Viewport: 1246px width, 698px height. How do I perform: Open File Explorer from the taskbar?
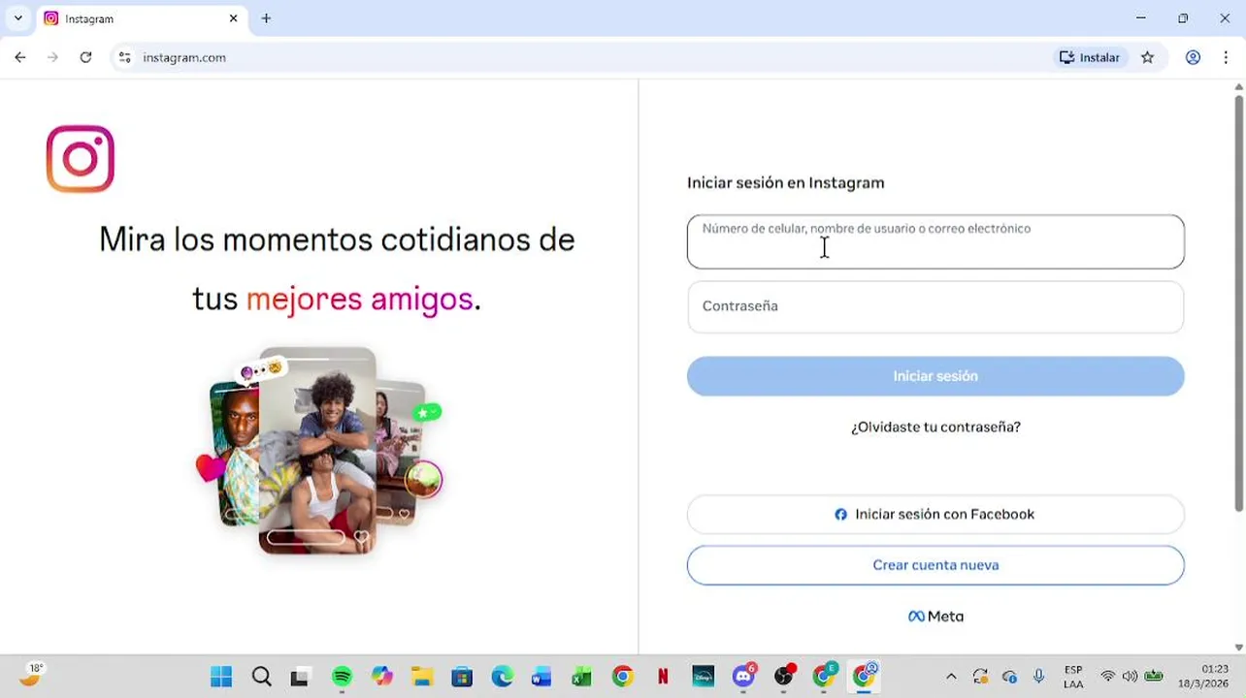pyautogui.click(x=422, y=677)
